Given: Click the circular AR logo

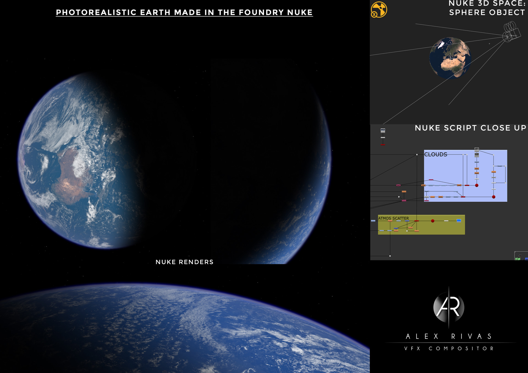Looking at the screenshot, I should click(x=449, y=307).
